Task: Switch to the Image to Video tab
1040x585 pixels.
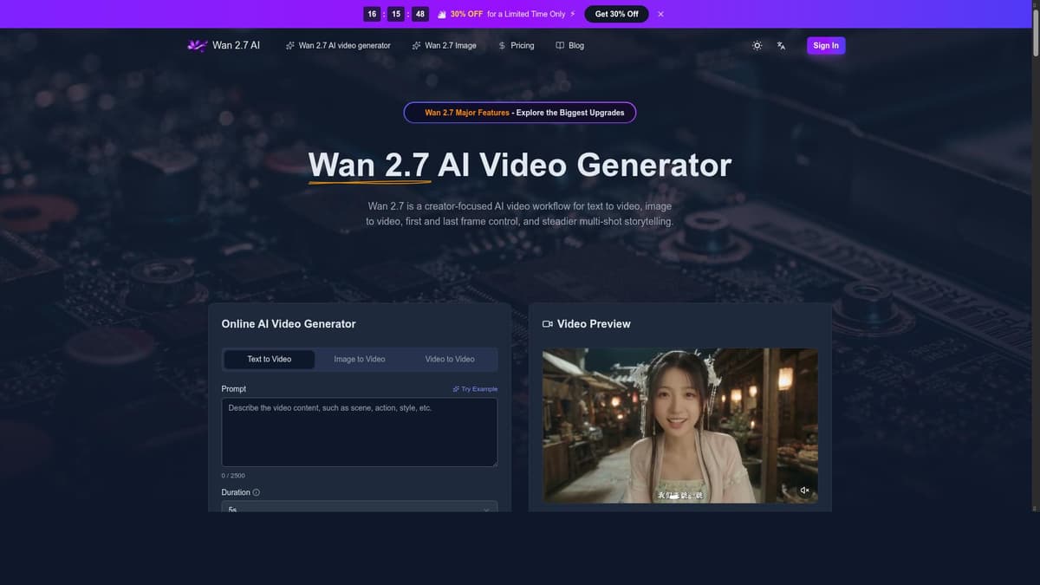Action: (x=359, y=358)
